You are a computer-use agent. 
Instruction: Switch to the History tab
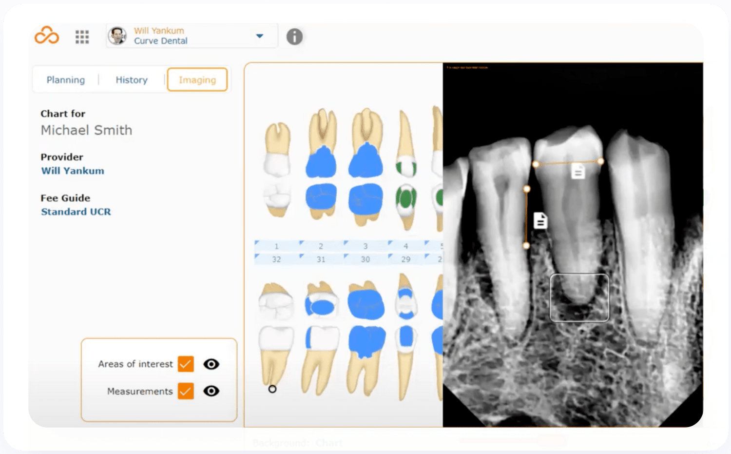click(131, 79)
